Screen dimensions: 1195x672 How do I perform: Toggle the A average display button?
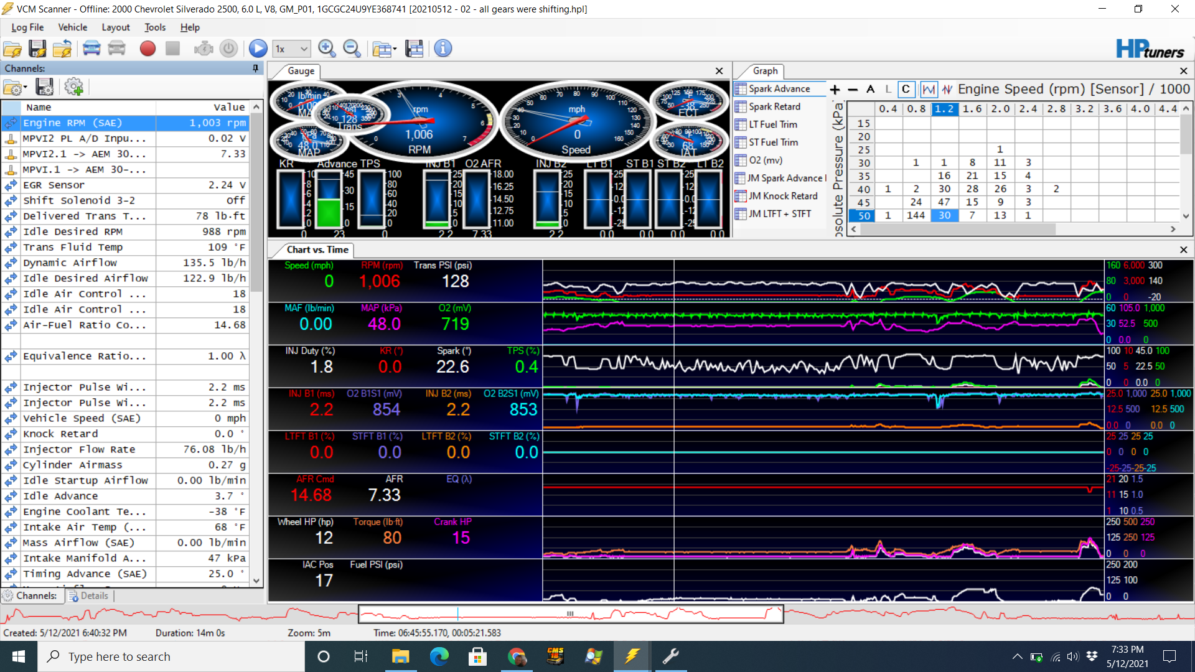click(x=870, y=90)
